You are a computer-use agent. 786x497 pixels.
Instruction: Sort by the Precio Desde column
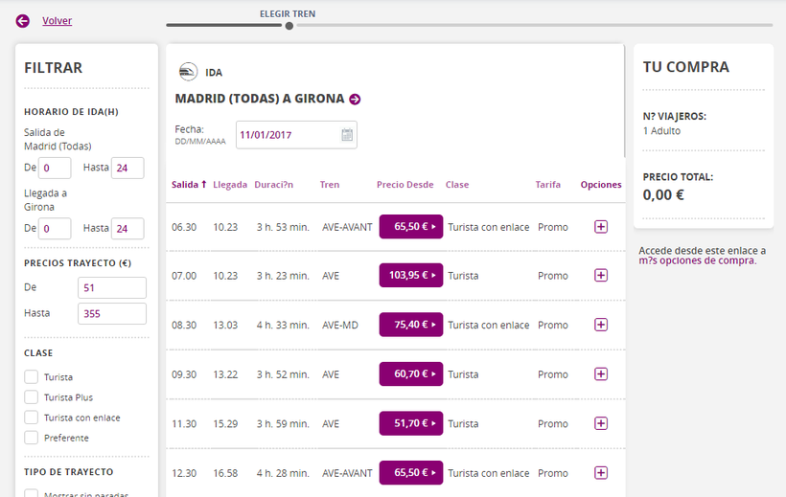pos(405,185)
